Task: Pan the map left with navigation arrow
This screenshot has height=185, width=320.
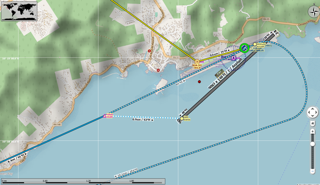Action: click(309, 112)
